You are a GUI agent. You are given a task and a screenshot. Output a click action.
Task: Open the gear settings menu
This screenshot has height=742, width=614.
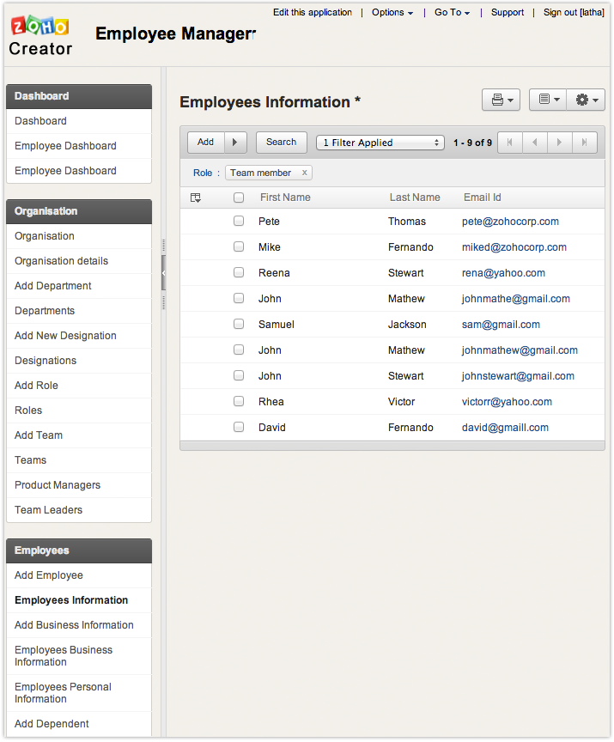click(586, 100)
